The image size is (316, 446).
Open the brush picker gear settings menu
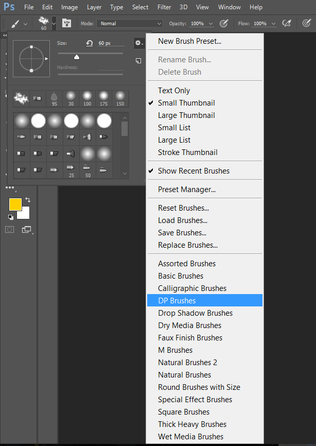pyautogui.click(x=139, y=43)
